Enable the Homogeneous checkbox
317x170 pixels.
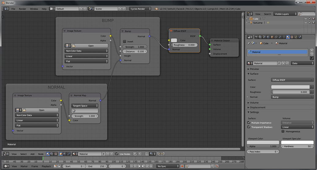pyautogui.click(x=283, y=131)
